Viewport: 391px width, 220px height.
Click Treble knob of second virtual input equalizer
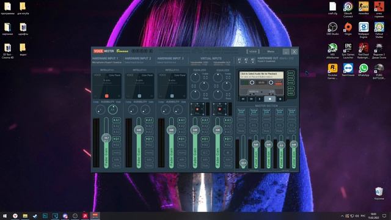[218, 78]
